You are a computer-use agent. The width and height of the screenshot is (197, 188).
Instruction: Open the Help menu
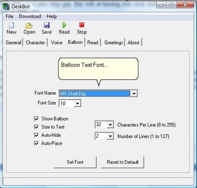click(52, 16)
